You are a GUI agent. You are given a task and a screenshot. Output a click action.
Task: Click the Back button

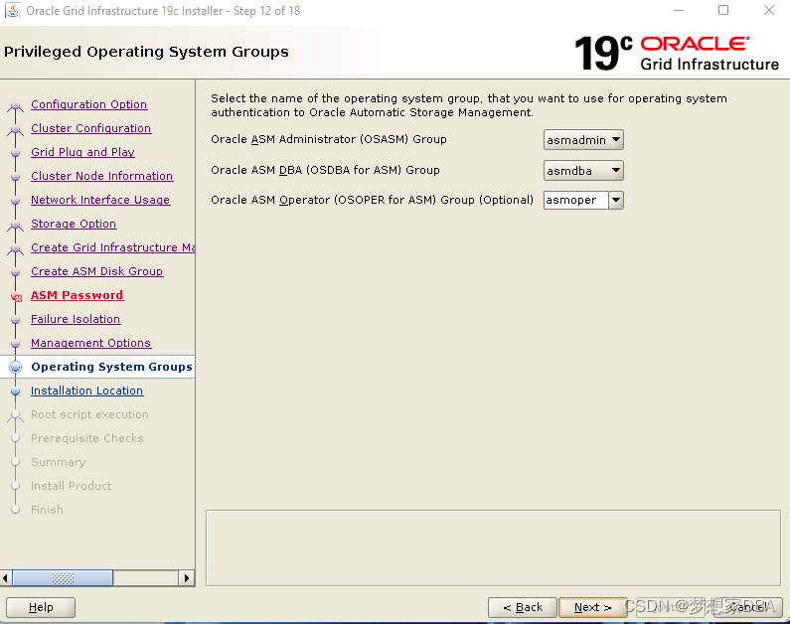[x=523, y=607]
